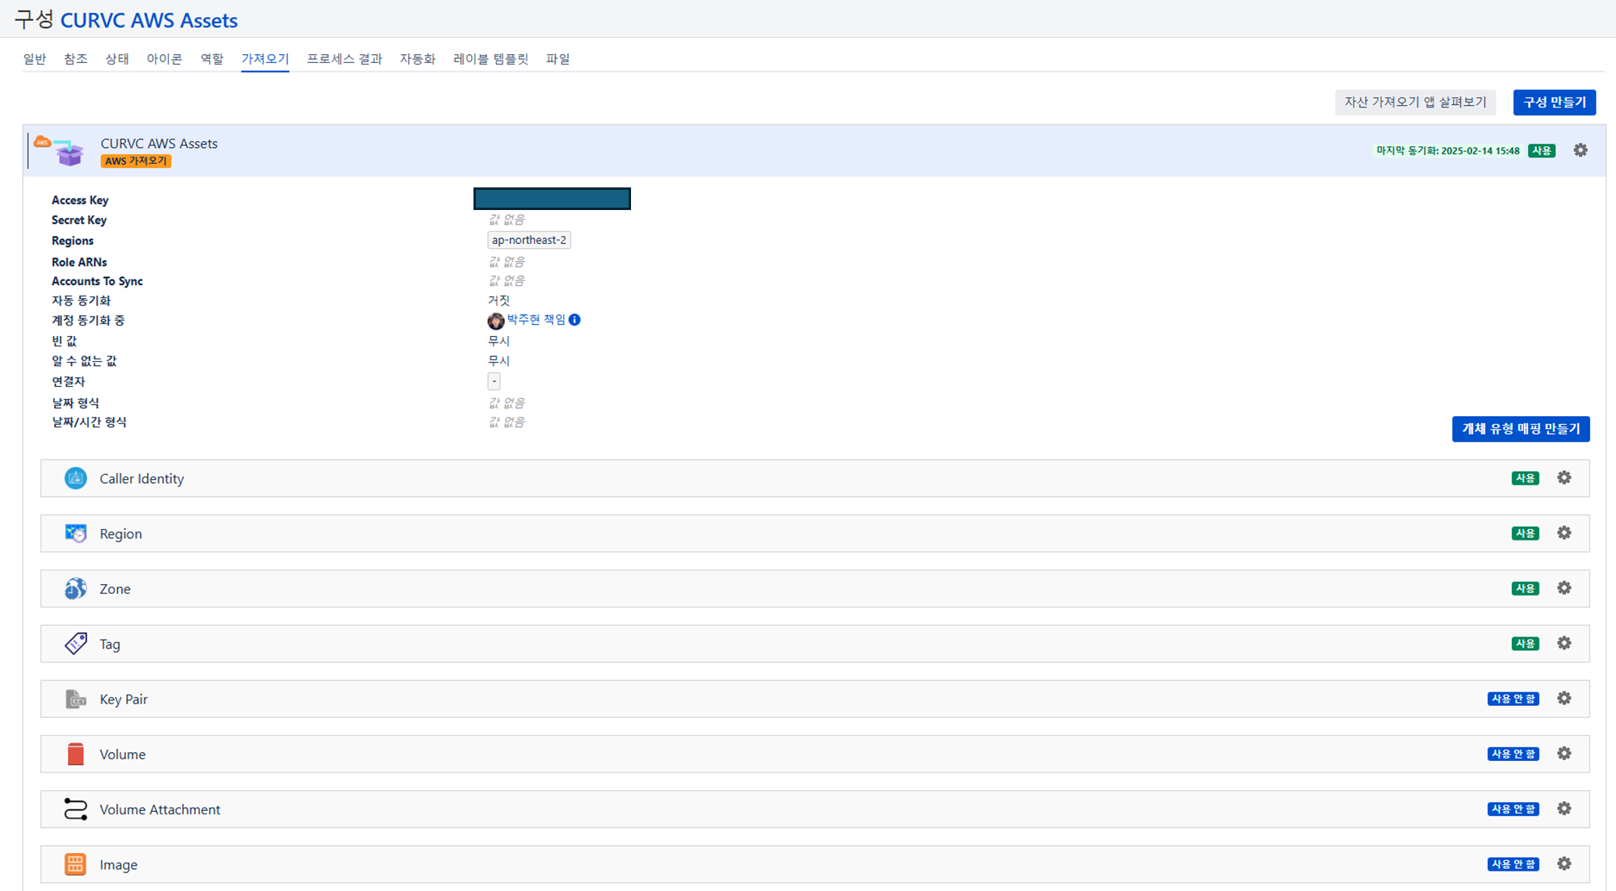Toggle 사용 안 함 badge on Image
The width and height of the screenshot is (1616, 891).
click(x=1513, y=864)
